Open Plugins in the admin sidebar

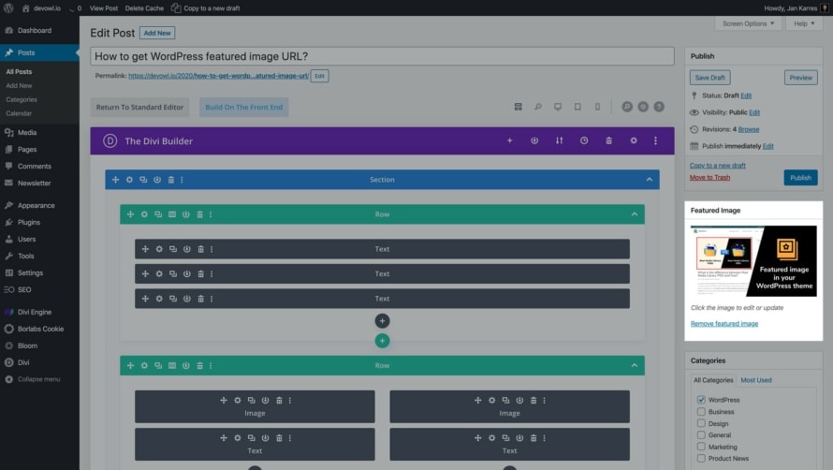click(28, 222)
